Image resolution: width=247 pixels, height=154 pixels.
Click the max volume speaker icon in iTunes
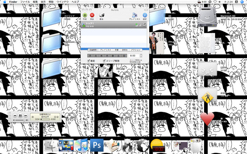27,120
